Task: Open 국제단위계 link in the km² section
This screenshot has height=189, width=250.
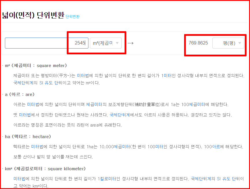Action: coord(201,179)
